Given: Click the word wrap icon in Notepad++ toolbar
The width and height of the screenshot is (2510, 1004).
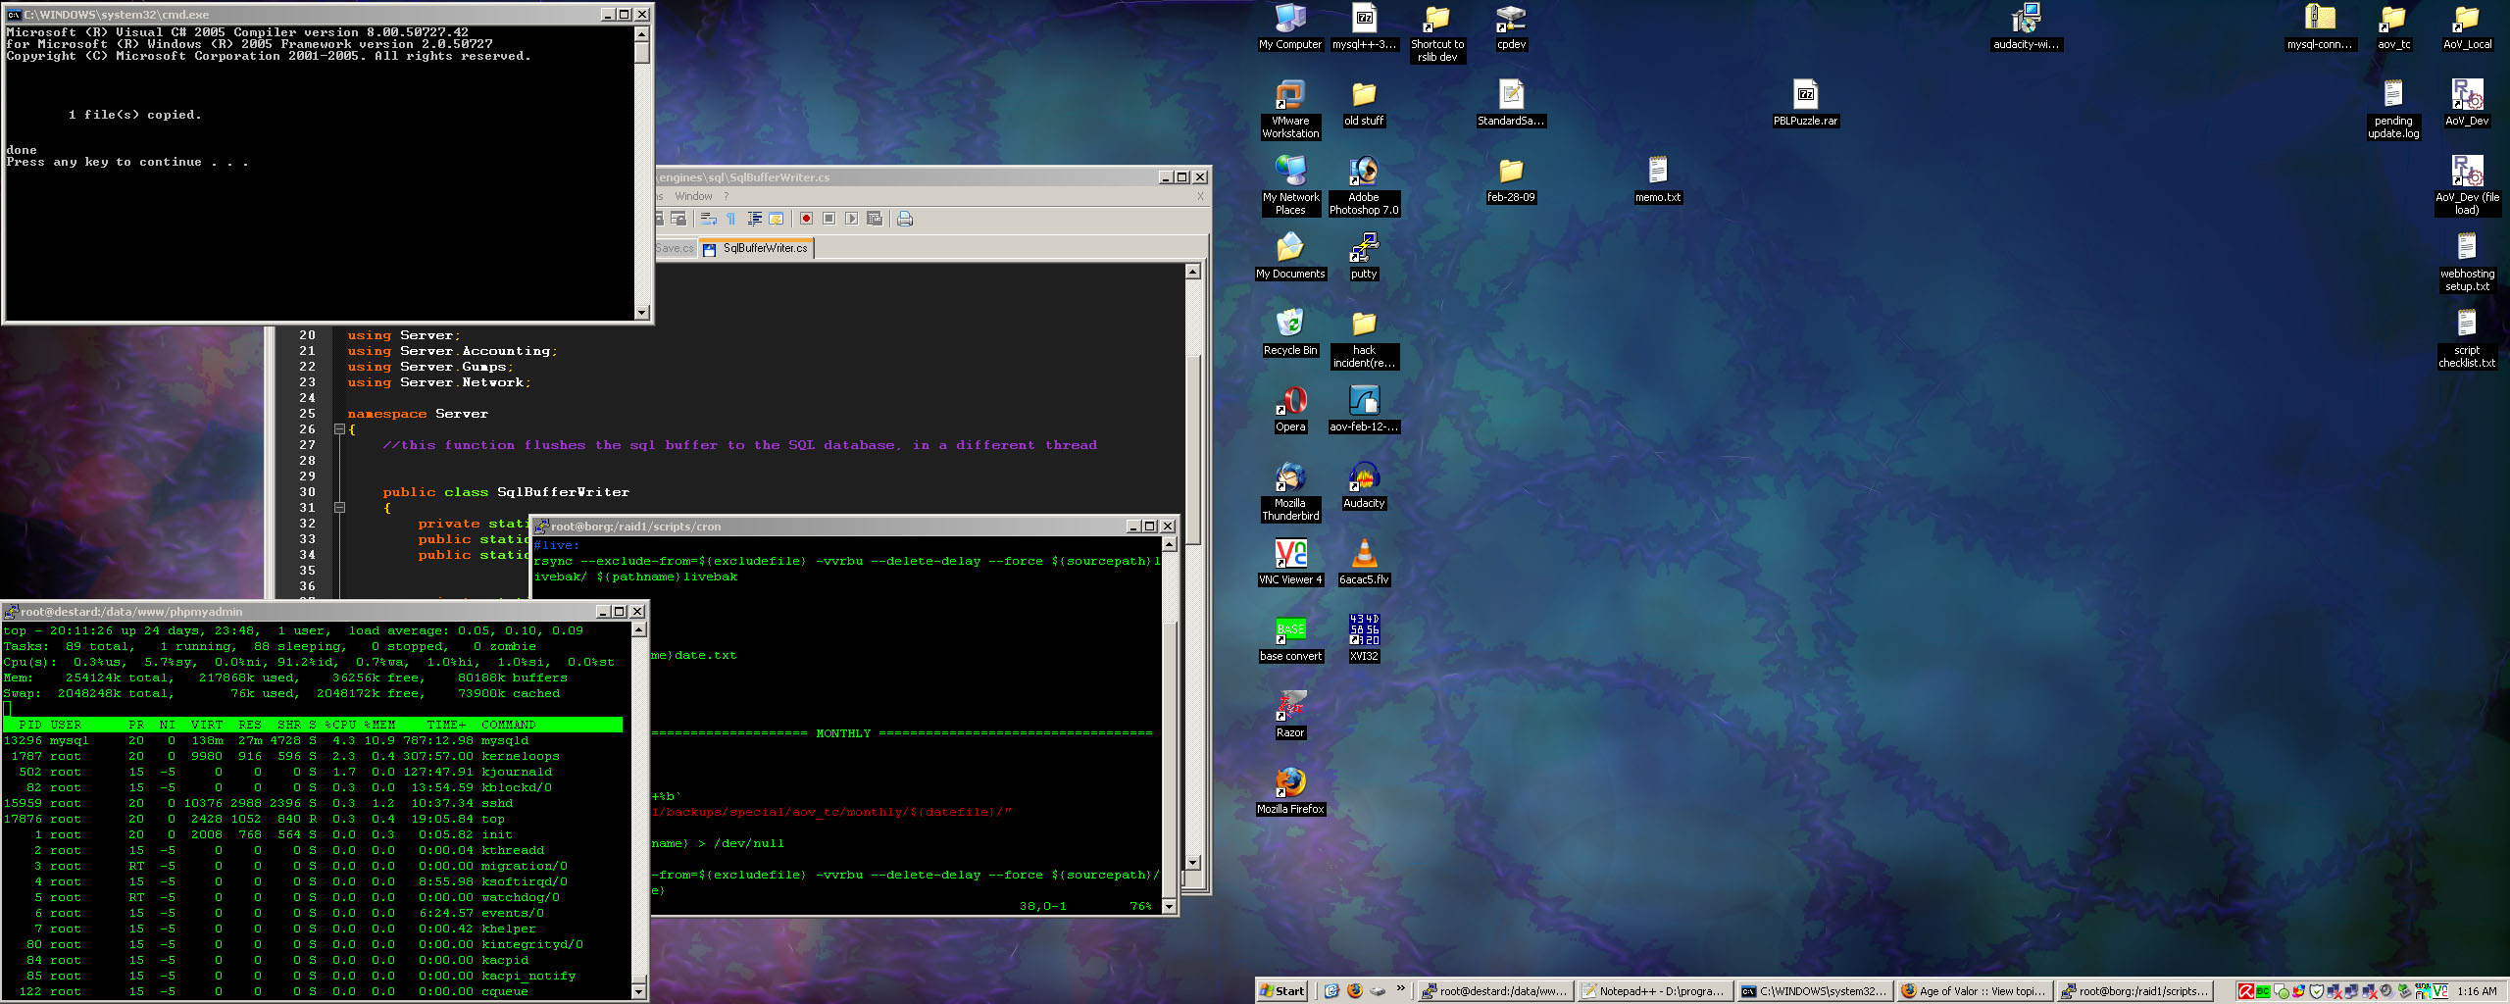Looking at the screenshot, I should tap(708, 219).
